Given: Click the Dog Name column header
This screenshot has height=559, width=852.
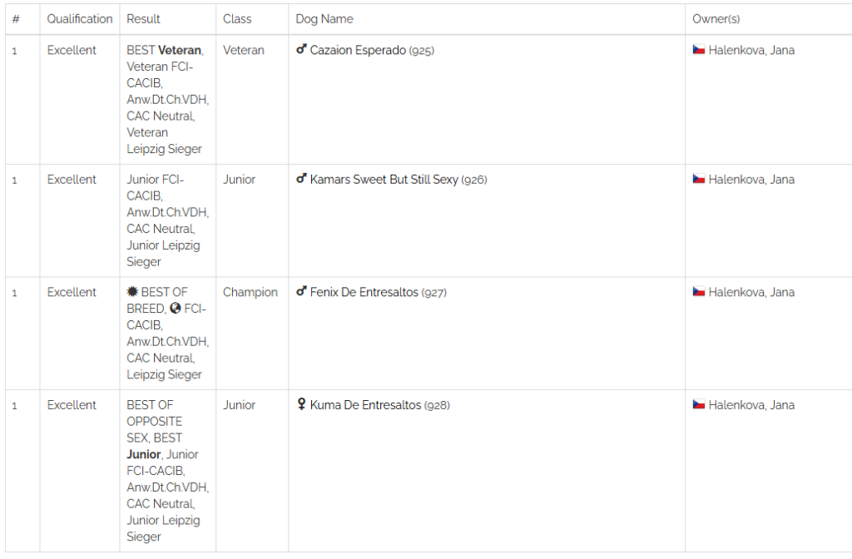Looking at the screenshot, I should pos(324,19).
